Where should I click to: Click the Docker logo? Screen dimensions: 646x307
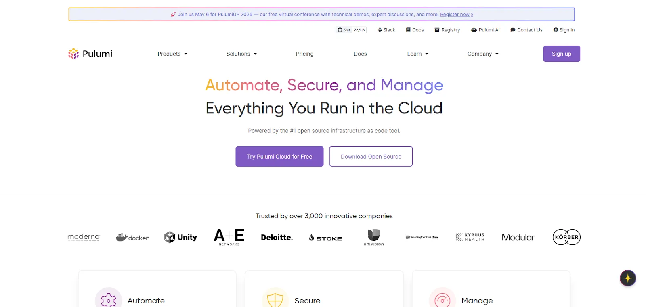point(132,237)
